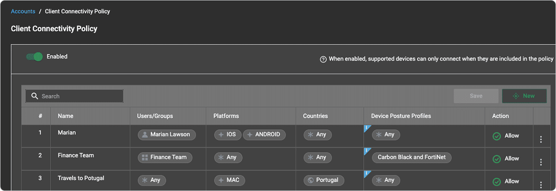
Task: Click the search magnifier icon
Action: click(35, 96)
